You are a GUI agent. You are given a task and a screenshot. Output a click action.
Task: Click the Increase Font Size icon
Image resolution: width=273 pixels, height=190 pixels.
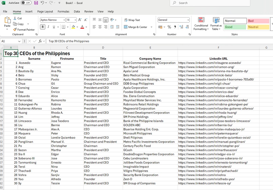click(80, 20)
